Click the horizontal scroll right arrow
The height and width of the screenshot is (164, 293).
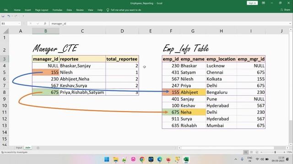click(x=288, y=148)
